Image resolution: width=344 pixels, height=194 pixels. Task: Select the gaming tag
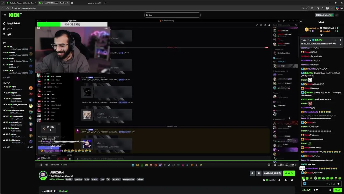(x=78, y=179)
